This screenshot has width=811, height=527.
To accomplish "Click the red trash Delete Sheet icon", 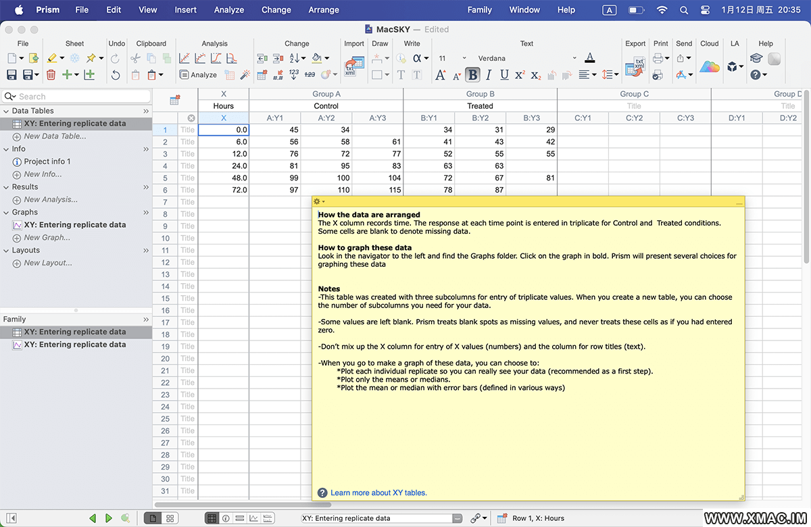I will [x=51, y=75].
